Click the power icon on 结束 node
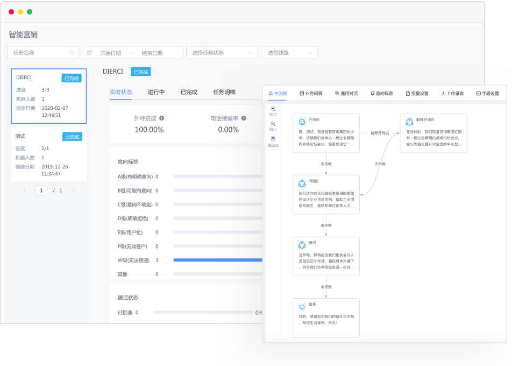Viewport: 512px width, 366px height. 302,307
